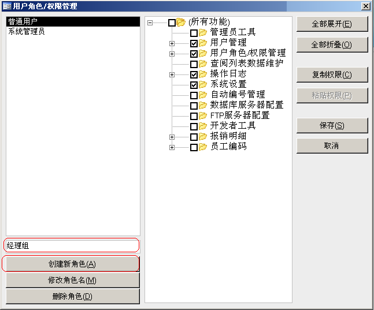
Task: Uncheck the 用户管理 checkbox
Action: coord(194,44)
